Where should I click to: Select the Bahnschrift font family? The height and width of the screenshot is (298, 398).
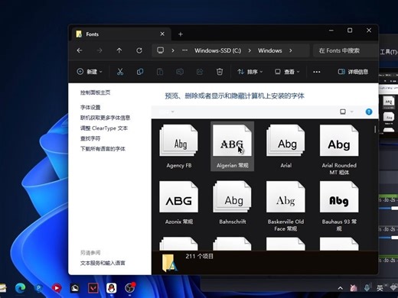coord(232,202)
